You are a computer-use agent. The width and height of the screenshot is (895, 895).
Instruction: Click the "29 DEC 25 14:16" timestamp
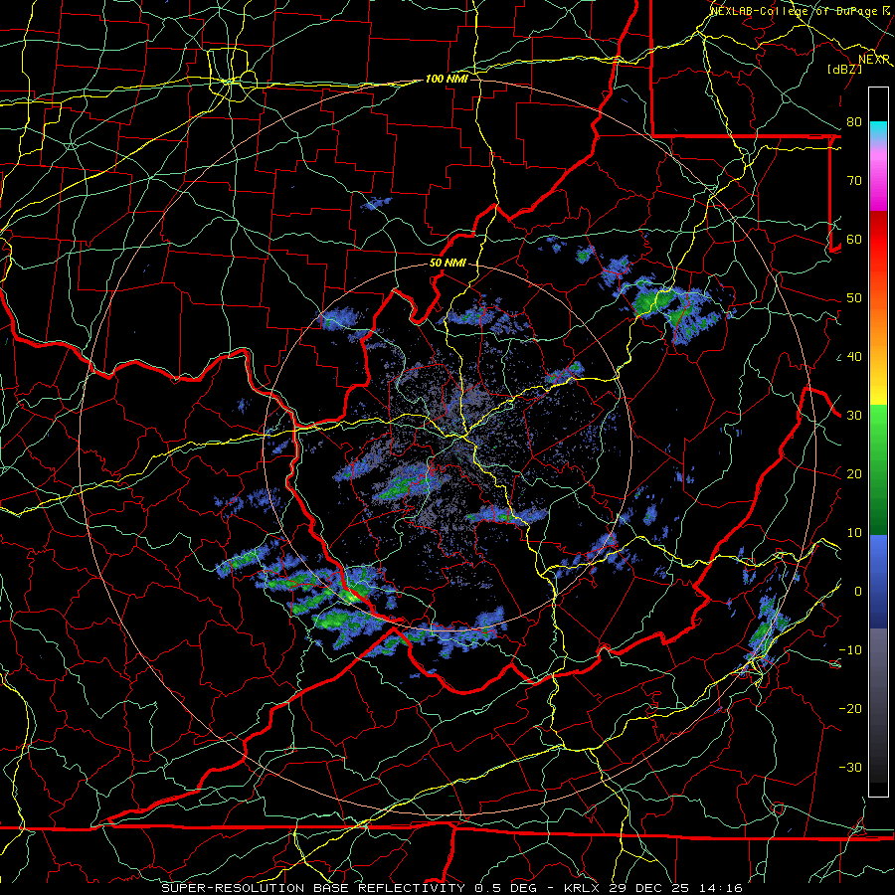coord(674,888)
